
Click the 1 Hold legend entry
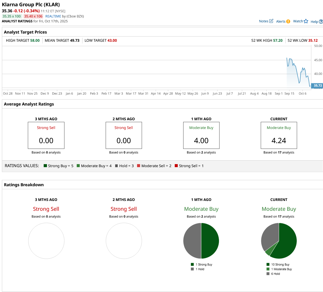[198, 269]
